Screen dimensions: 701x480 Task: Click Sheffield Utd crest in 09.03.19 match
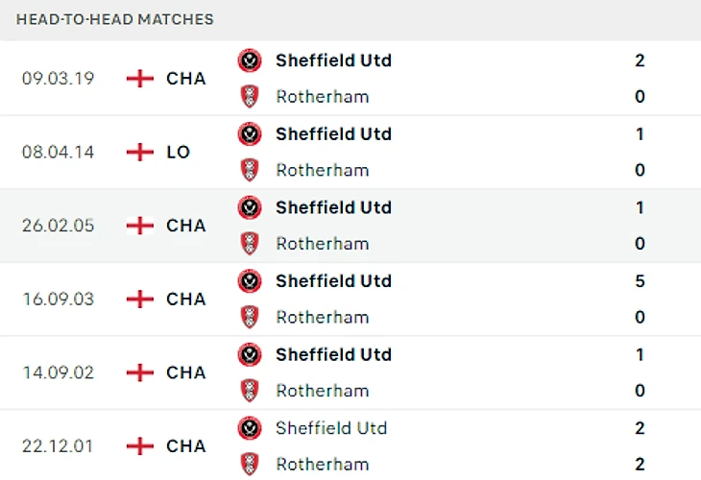[x=250, y=60]
